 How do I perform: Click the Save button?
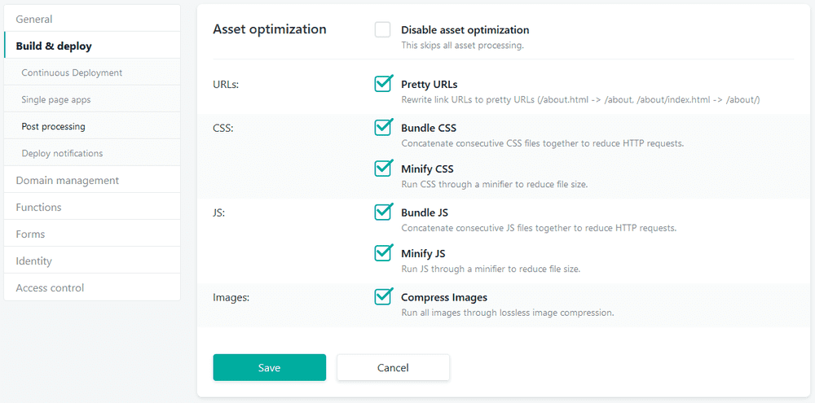pyautogui.click(x=269, y=367)
